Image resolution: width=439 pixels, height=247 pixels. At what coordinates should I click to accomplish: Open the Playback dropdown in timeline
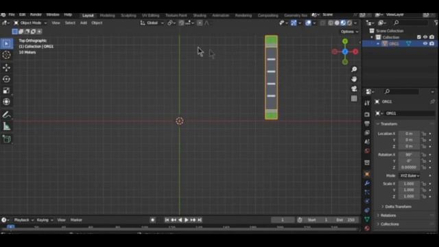(23, 220)
